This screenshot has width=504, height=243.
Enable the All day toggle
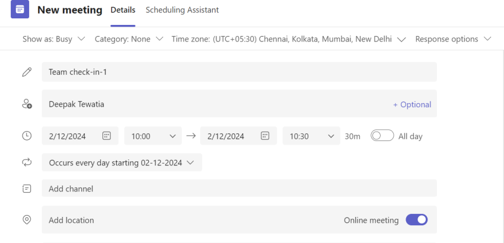point(382,136)
